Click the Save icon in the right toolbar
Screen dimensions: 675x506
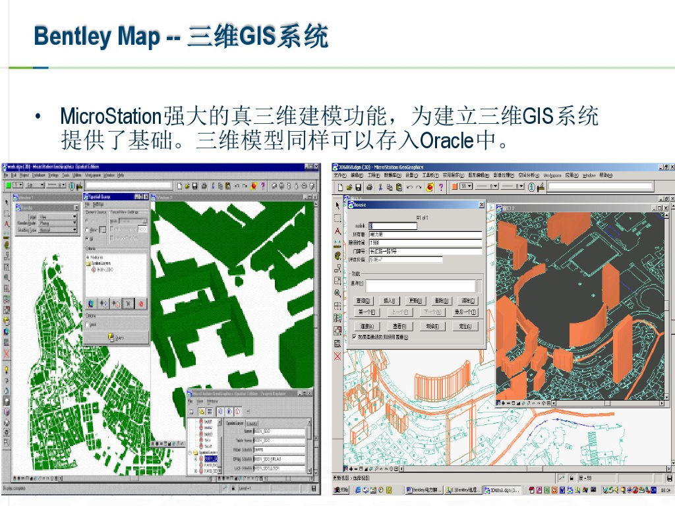tap(359, 187)
